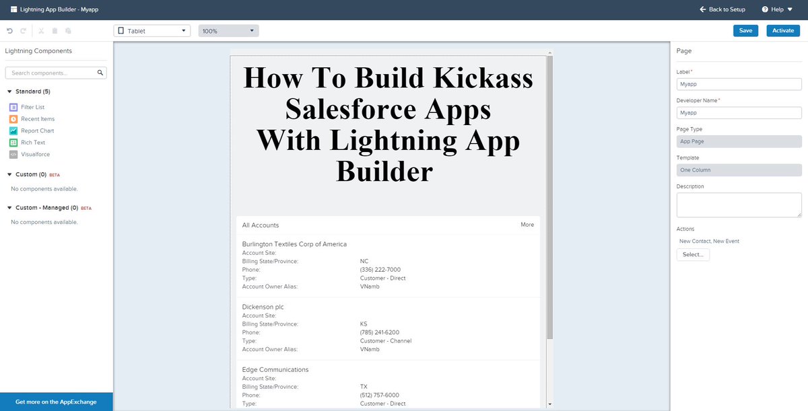Click Get more on the AppExchange
Image resolution: width=808 pixels, height=411 pixels.
[56, 402]
